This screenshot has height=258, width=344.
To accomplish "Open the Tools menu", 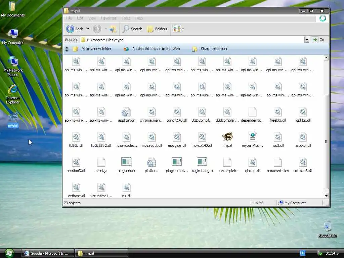I will tap(126, 18).
